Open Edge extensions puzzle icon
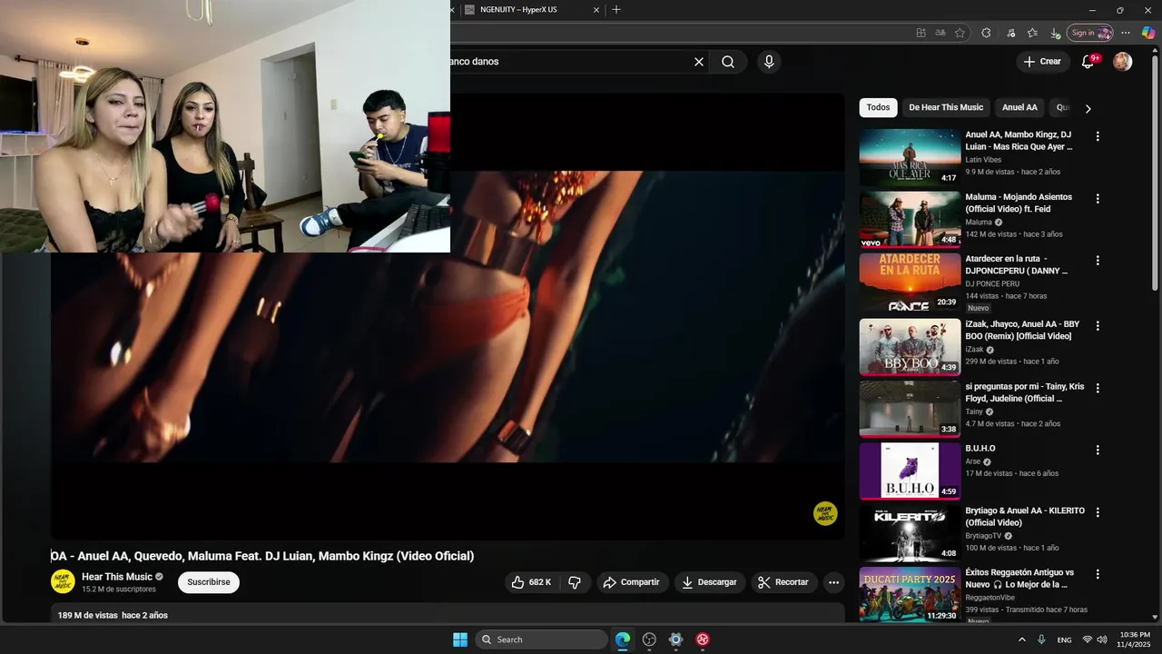Image resolution: width=1162 pixels, height=654 pixels. tap(986, 33)
